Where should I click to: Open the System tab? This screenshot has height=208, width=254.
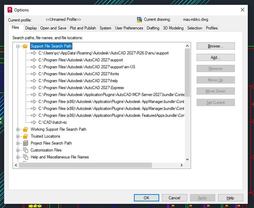[x=106, y=28]
